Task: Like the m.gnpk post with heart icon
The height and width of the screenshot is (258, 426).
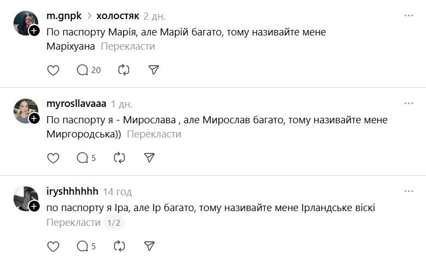Action: click(x=53, y=70)
